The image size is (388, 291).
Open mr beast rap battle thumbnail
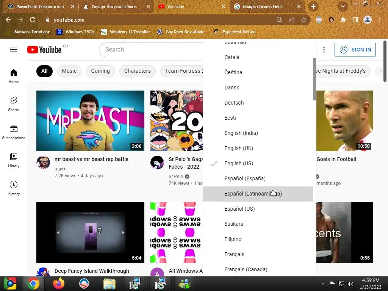pyautogui.click(x=90, y=121)
